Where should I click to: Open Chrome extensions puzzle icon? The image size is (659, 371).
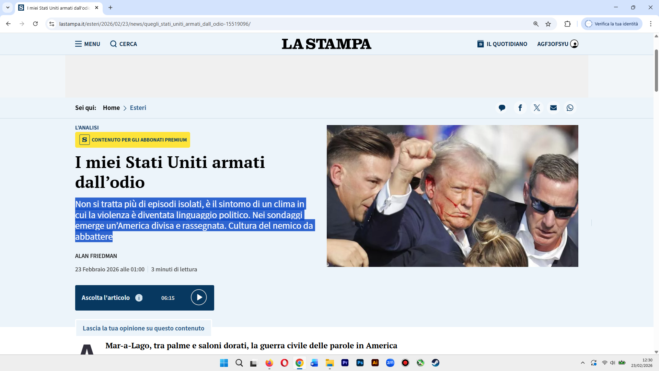[x=567, y=24]
